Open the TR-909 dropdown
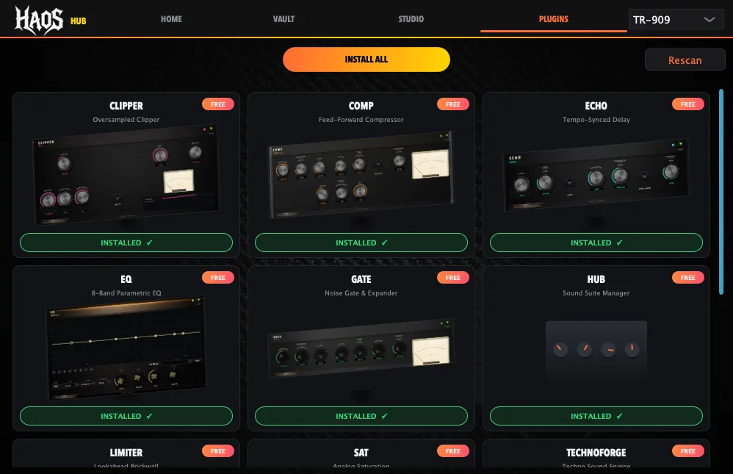 676,20
